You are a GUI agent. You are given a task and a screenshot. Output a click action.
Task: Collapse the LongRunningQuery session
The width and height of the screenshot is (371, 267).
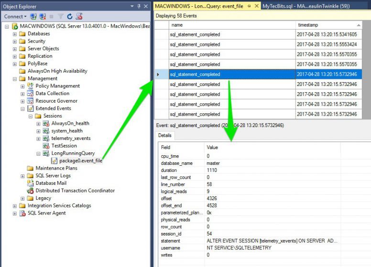(38, 154)
